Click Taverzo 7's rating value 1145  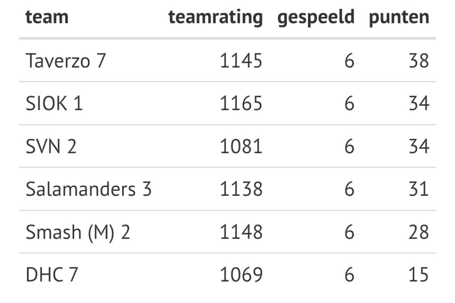pyautogui.click(x=241, y=61)
